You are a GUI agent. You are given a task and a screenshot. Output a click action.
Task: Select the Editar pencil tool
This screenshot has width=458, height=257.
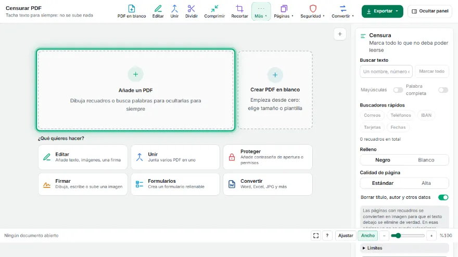[x=158, y=11]
